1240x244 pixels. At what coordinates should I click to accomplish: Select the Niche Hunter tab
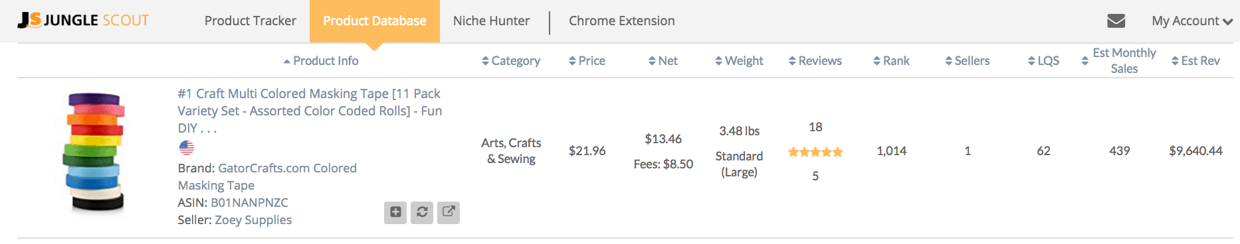point(491,21)
